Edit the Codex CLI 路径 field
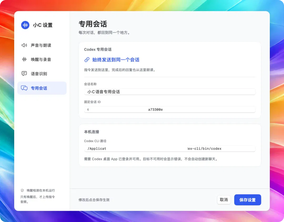284x222 pixels. (170, 149)
